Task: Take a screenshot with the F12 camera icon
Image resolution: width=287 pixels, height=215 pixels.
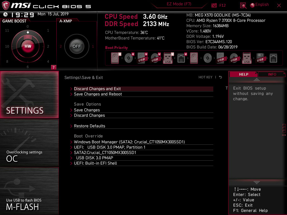Action: tap(214, 5)
